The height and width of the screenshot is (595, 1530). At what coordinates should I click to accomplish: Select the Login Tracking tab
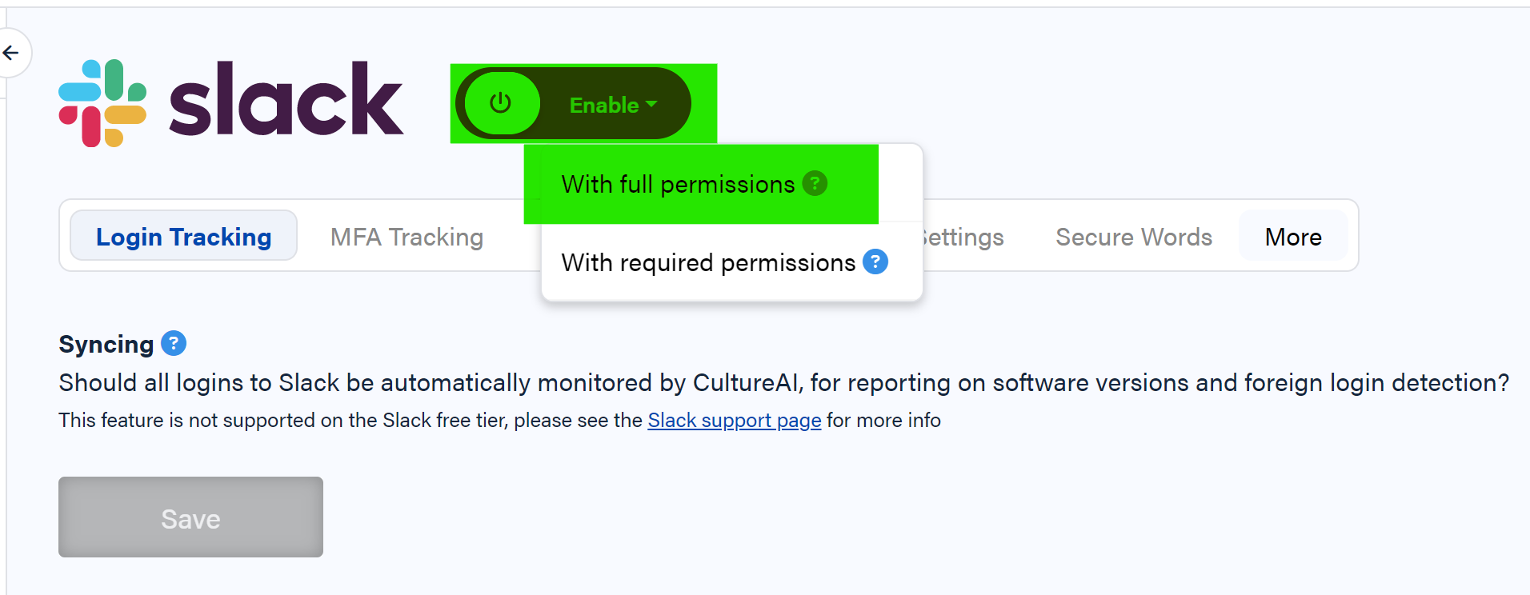[x=182, y=236]
